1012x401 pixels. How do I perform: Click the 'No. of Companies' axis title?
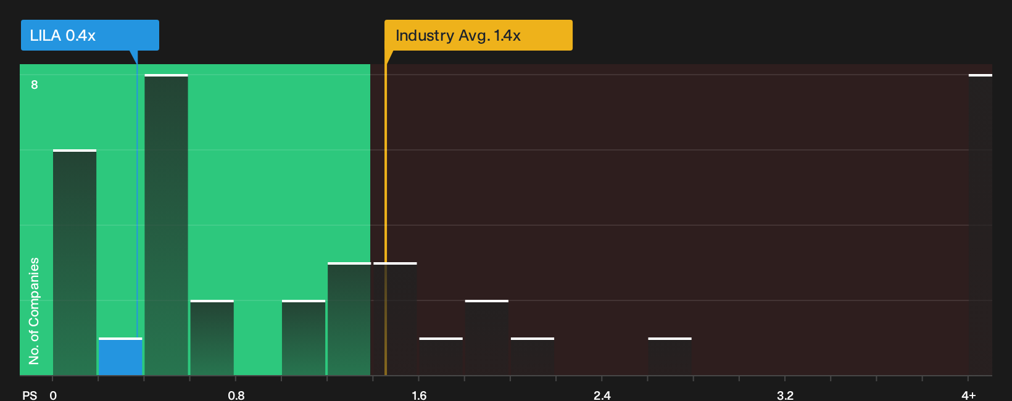point(34,310)
